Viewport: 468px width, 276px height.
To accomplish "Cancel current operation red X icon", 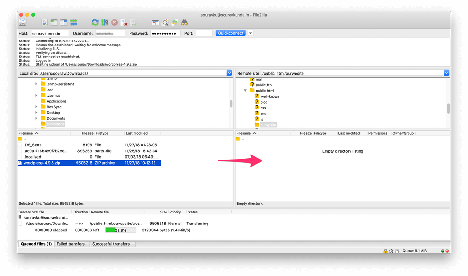I will click(114, 23).
